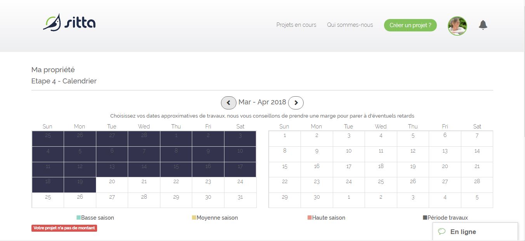Click the Moyenne saison legend label
The image size is (525, 241).
pos(217,218)
